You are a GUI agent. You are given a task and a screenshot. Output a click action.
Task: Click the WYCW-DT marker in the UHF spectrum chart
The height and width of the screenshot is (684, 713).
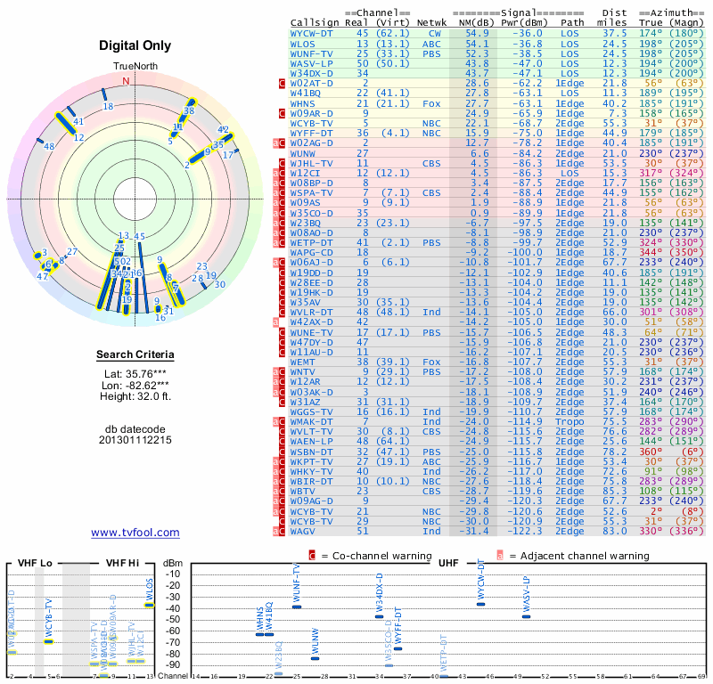pos(480,605)
